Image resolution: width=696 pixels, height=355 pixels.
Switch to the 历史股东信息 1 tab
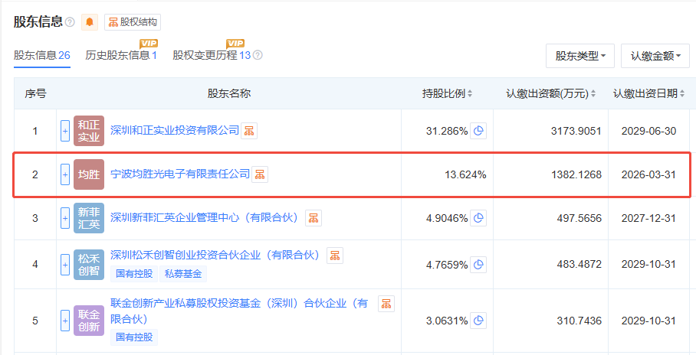121,55
